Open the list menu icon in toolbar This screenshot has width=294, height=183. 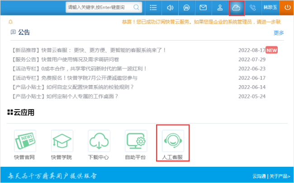tap(153, 8)
